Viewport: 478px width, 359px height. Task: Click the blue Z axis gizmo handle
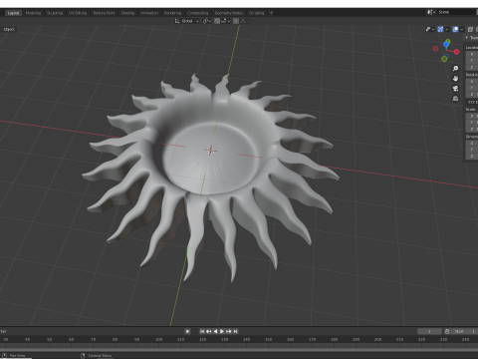tap(446, 44)
